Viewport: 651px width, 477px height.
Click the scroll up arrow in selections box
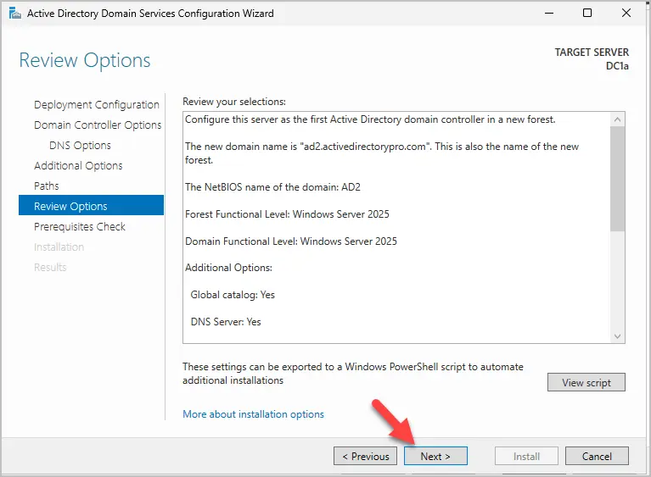pyautogui.click(x=617, y=119)
